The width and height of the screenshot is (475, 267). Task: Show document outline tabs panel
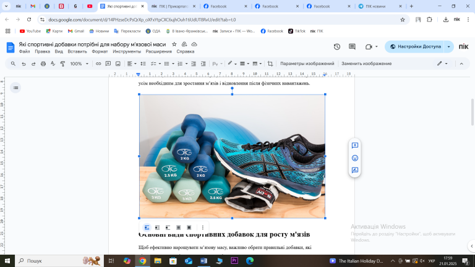[15, 88]
